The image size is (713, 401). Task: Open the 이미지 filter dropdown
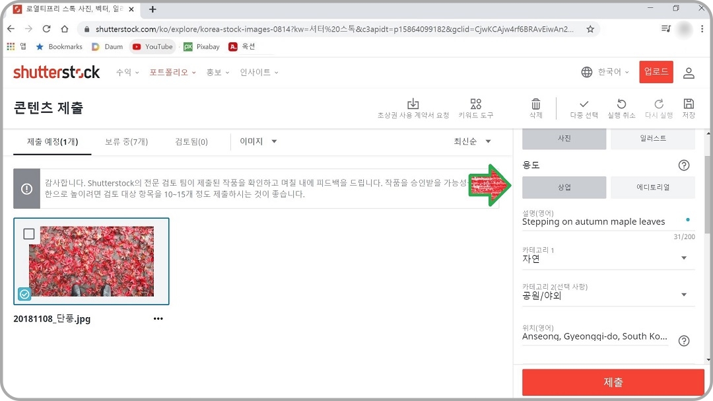pyautogui.click(x=257, y=141)
